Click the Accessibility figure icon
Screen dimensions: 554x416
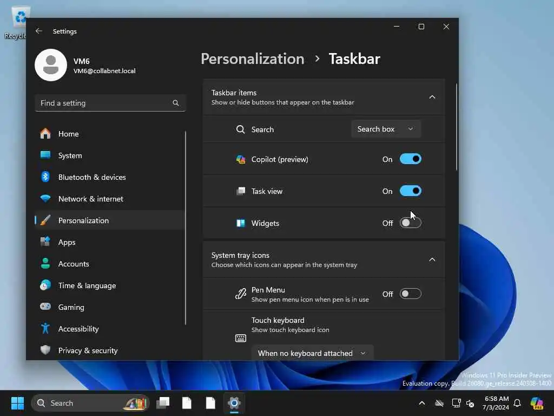(x=45, y=329)
